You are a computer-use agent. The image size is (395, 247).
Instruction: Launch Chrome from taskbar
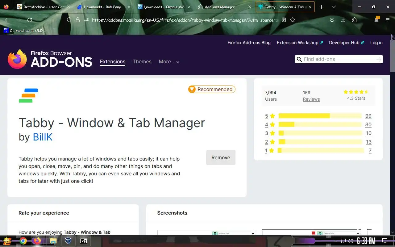click(23, 241)
